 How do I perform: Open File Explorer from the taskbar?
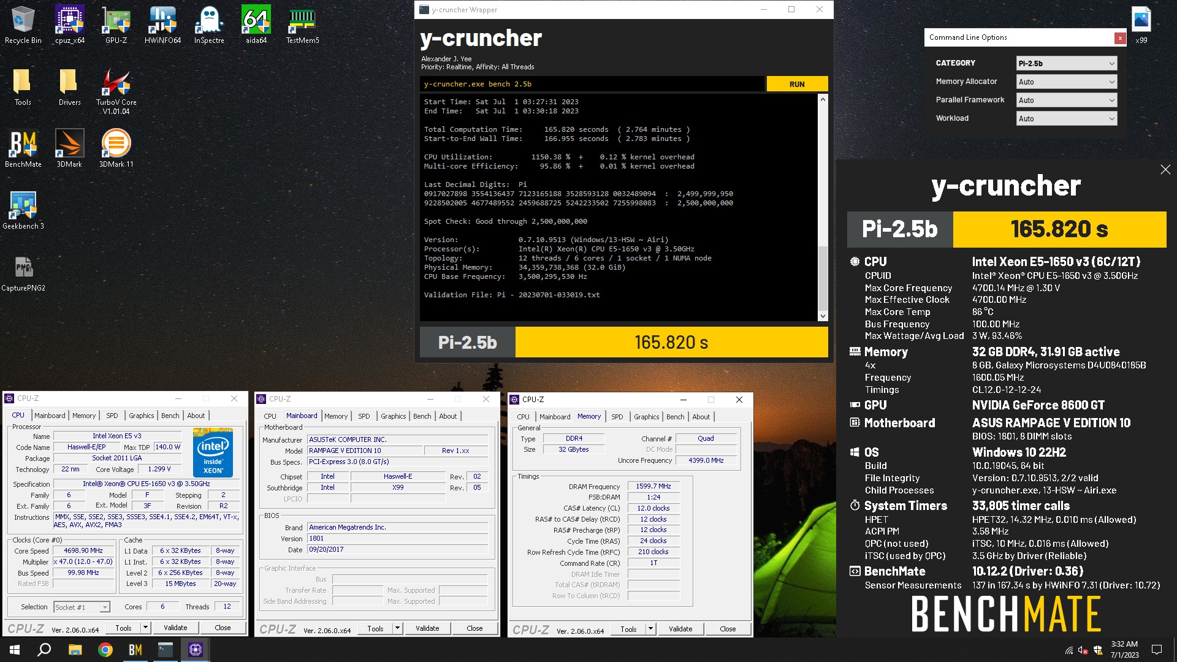click(75, 650)
